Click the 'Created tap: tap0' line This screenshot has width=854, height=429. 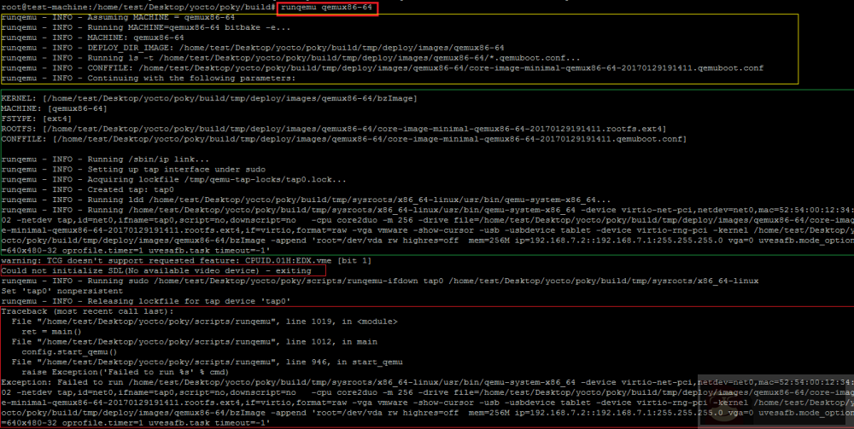(88, 189)
